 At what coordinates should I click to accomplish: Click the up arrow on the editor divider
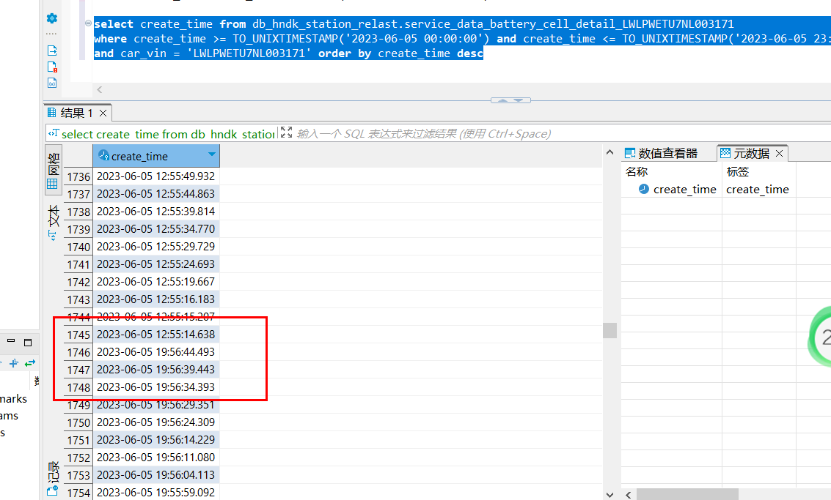[x=501, y=100]
